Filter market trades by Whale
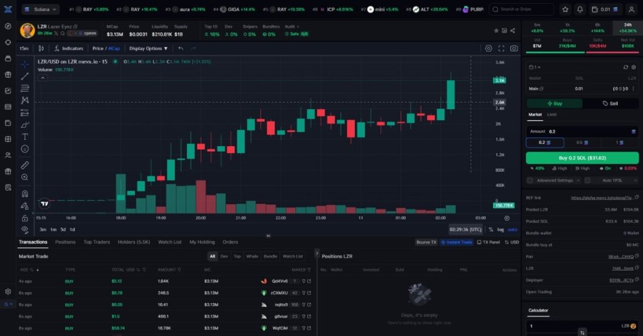Viewport: 643px width, 336px height. (x=252, y=256)
